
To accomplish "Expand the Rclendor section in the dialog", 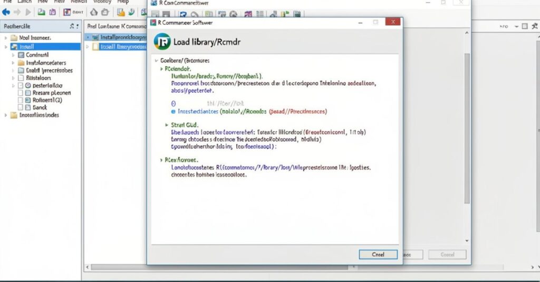I will coord(161,69).
